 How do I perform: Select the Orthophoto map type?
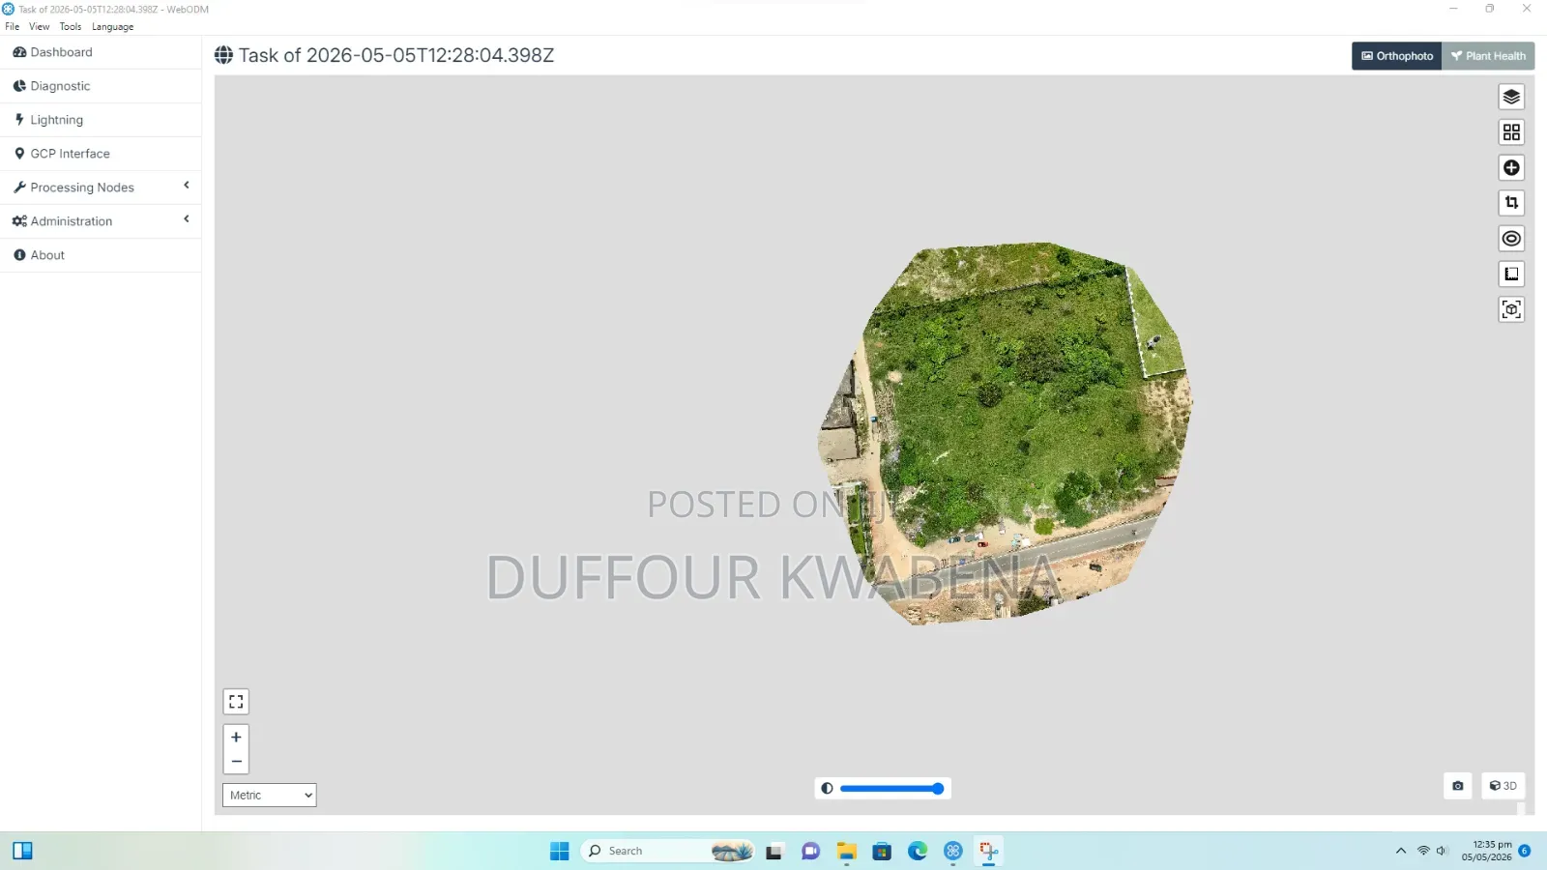coord(1397,56)
